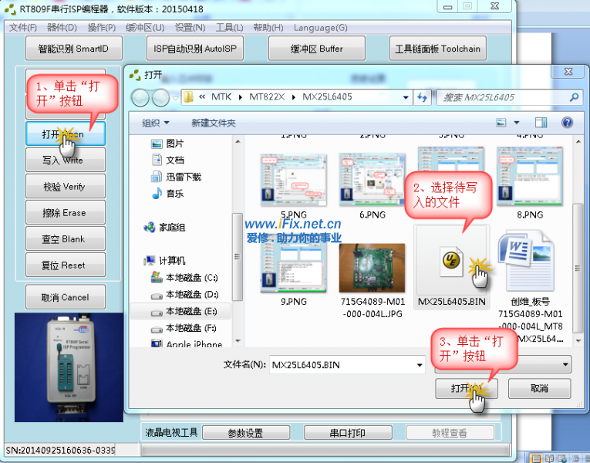Open the 文件(F) menu
Image resolution: width=590 pixels, height=463 pixels.
23,28
